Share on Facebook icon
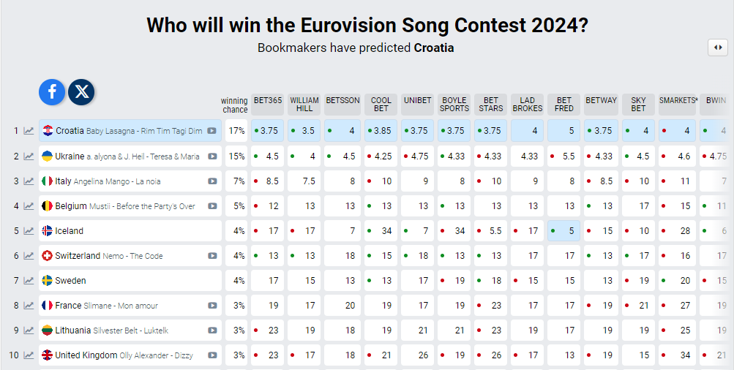 click(52, 92)
